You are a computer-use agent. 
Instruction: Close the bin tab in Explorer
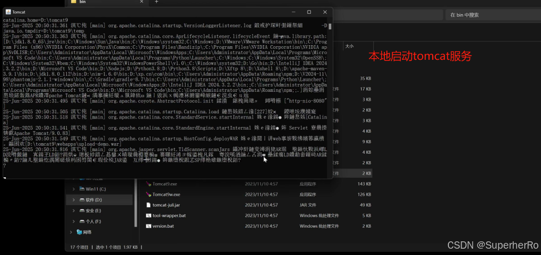pos(141,2)
